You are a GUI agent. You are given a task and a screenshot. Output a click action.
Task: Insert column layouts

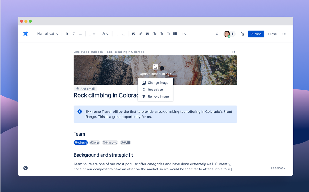coord(175,34)
